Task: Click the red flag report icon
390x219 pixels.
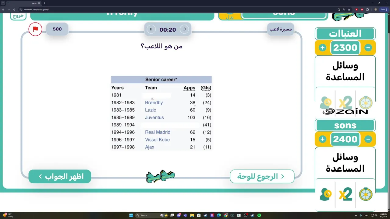Action: pyautogui.click(x=35, y=29)
